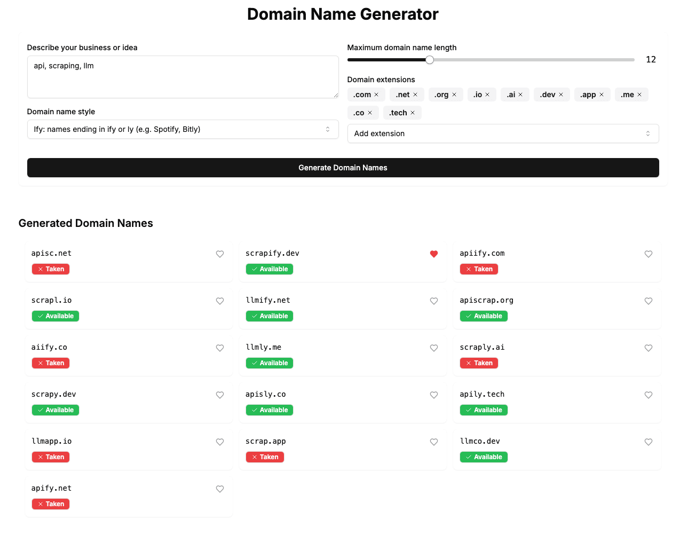
Task: Remove the .app extension tag
Action: tap(602, 95)
